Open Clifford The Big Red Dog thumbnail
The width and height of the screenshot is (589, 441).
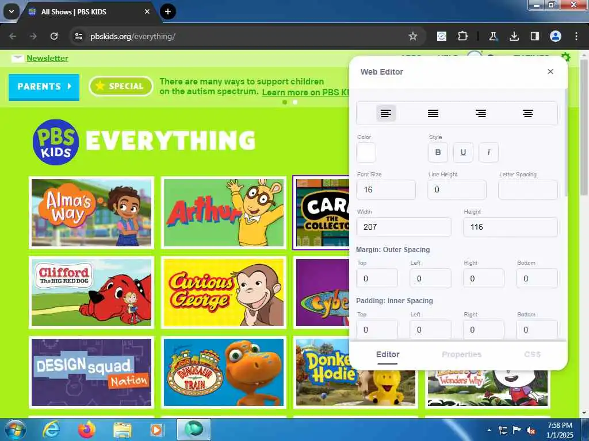click(x=91, y=292)
